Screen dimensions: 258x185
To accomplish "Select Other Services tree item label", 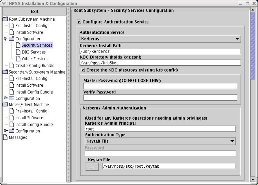I will pyautogui.click(x=35, y=59).
